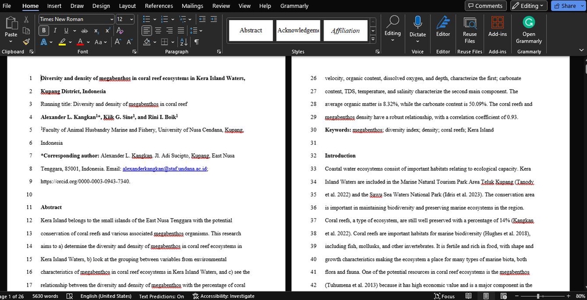Click Accessibility: Investigate status
The image size is (587, 300).
click(224, 296)
